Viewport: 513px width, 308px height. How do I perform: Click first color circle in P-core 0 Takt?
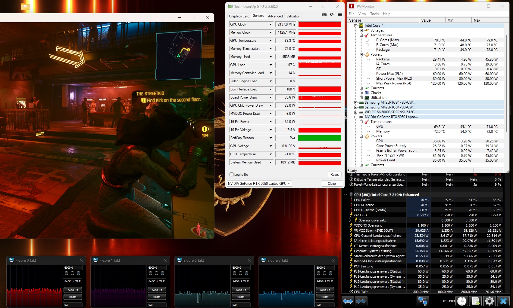[x=67, y=273]
